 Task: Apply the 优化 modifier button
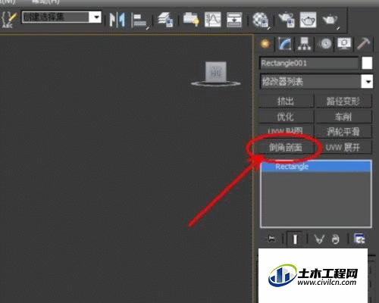point(287,117)
